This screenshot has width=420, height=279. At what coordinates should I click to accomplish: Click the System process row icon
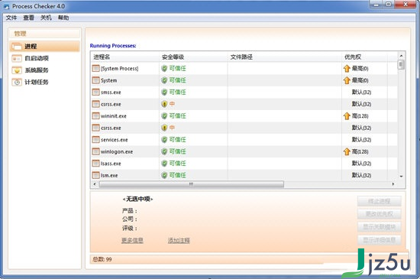click(x=95, y=80)
